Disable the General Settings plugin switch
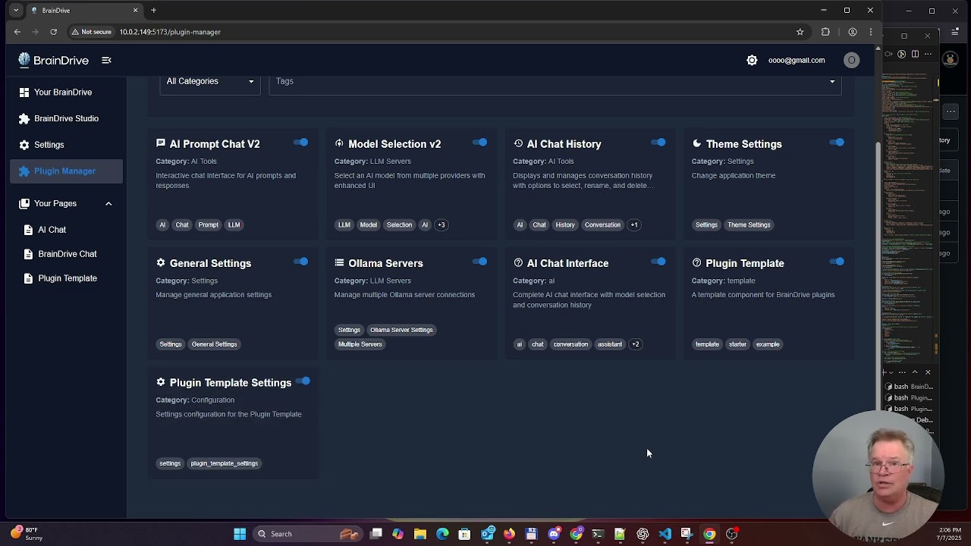 pyautogui.click(x=301, y=262)
